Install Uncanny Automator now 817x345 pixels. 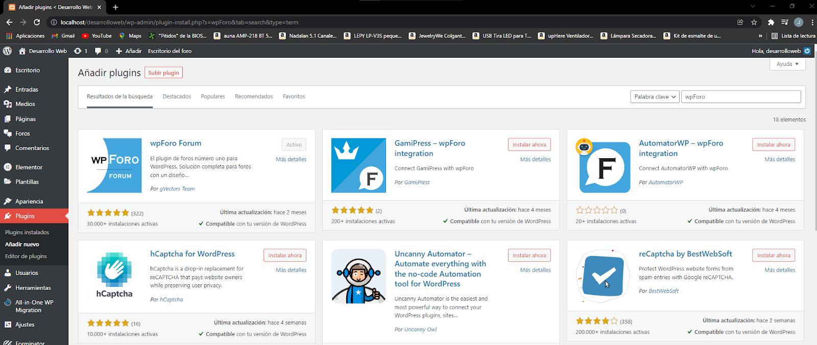(529, 255)
